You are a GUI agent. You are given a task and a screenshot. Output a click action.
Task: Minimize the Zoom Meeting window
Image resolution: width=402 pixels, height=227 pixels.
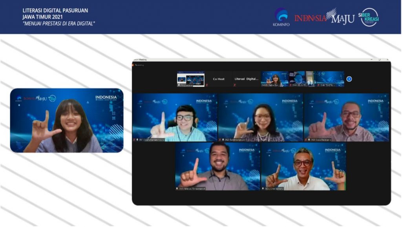click(x=371, y=59)
